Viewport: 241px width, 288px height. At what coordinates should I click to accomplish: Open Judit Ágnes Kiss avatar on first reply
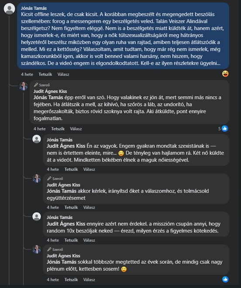coord(24,86)
